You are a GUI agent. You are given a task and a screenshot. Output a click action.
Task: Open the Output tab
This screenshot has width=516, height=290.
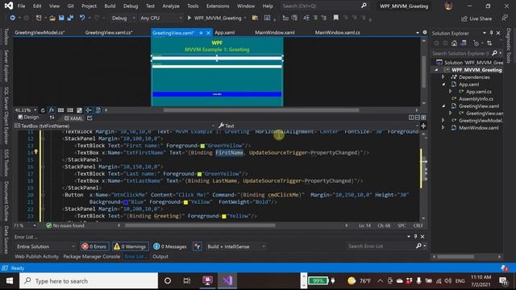pos(160,256)
